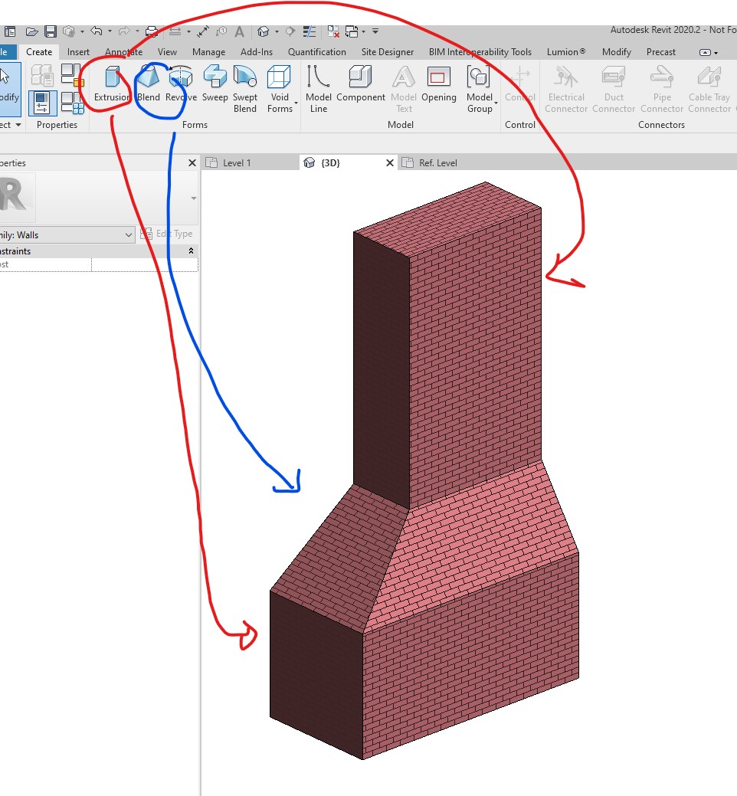The width and height of the screenshot is (737, 796).
Task: Switch to the Ref. Level view tab
Action: click(437, 163)
